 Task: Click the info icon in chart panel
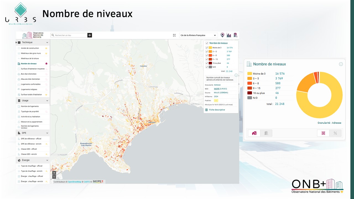[x=341, y=64]
